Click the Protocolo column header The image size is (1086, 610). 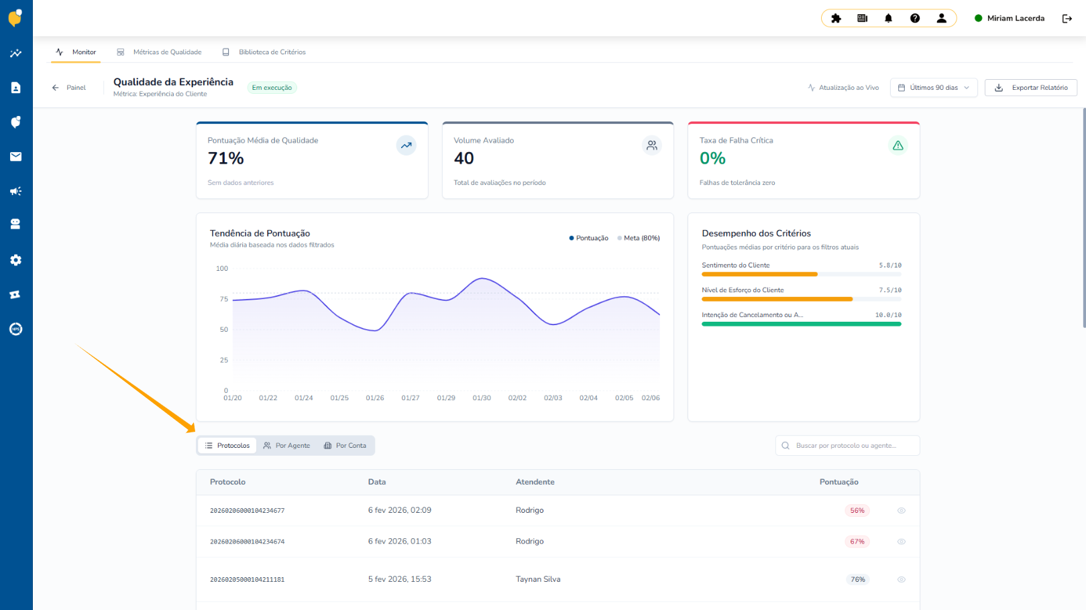[x=227, y=482]
